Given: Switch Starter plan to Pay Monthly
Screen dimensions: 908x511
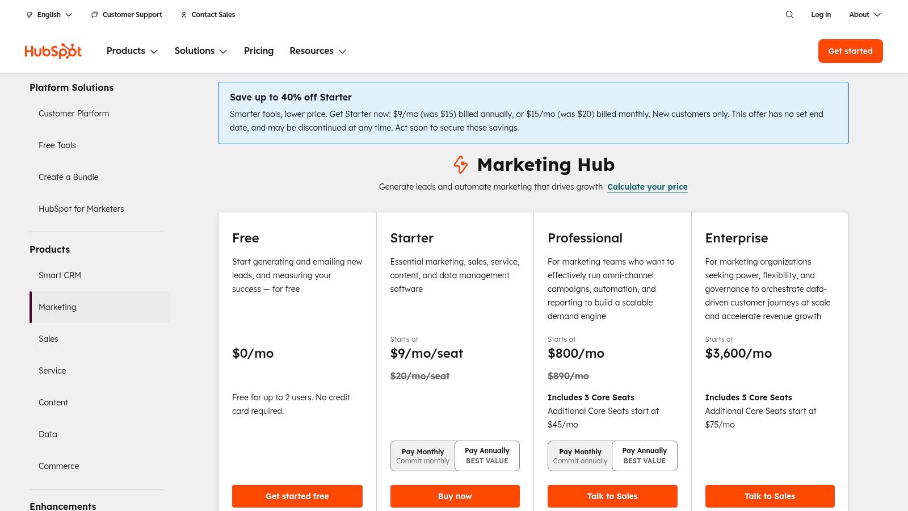Looking at the screenshot, I should point(422,455).
